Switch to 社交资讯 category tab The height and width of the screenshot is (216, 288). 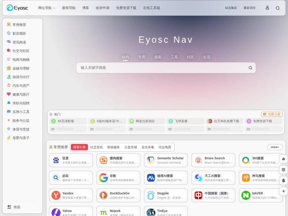click(x=96, y=147)
